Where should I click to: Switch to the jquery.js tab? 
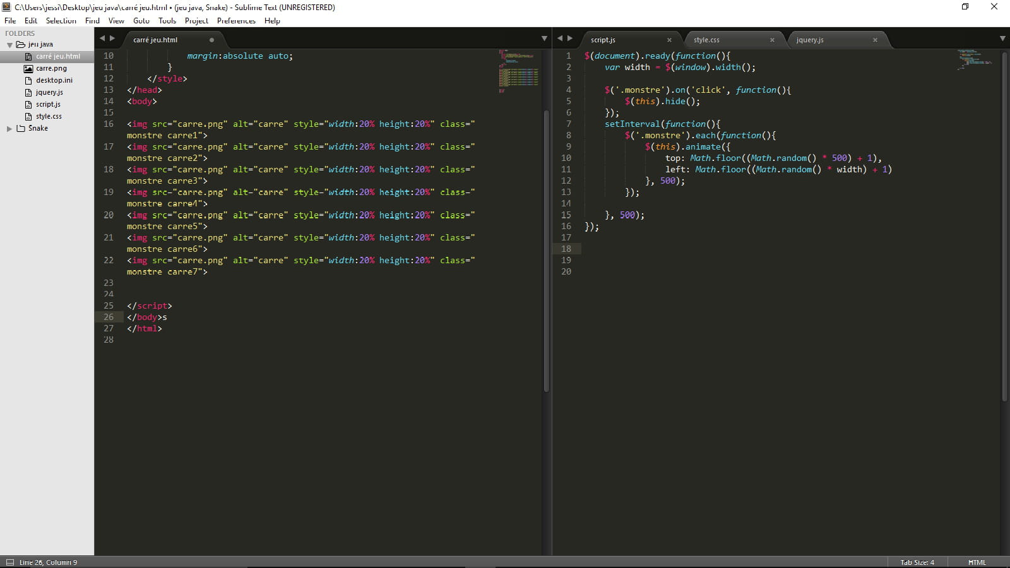[810, 40]
